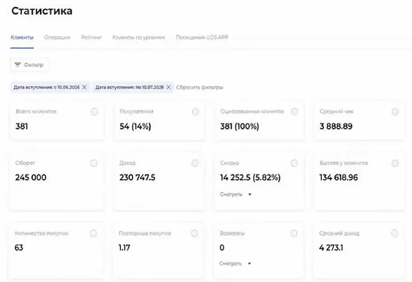This screenshot has height=282, width=412.
Task: Click the average income value 4 273.1
Action: [331, 248]
